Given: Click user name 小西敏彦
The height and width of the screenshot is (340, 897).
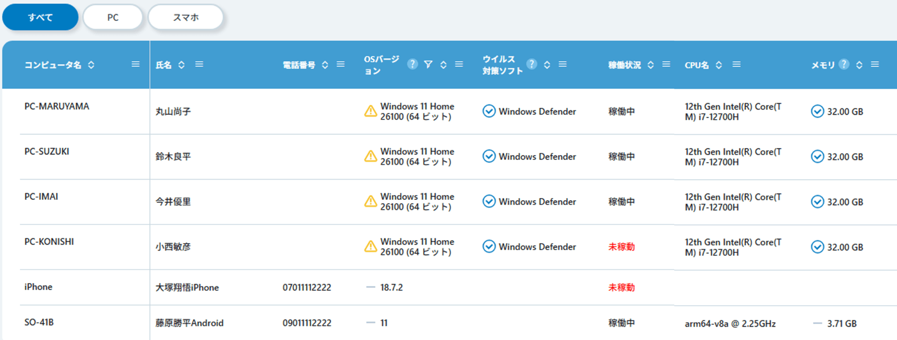Looking at the screenshot, I should 173,247.
